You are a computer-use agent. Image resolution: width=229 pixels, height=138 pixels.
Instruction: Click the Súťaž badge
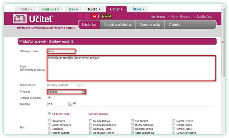point(106,16)
